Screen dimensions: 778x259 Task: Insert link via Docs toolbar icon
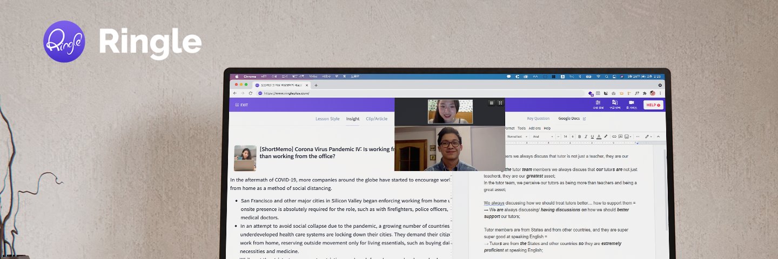(614, 137)
